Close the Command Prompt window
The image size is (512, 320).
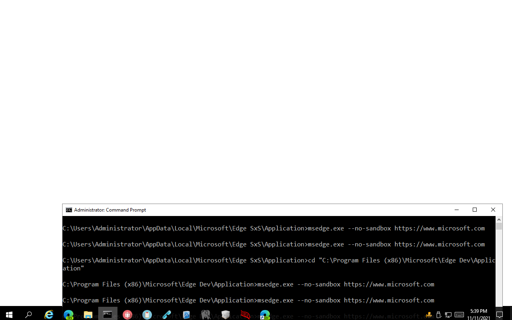(x=493, y=210)
